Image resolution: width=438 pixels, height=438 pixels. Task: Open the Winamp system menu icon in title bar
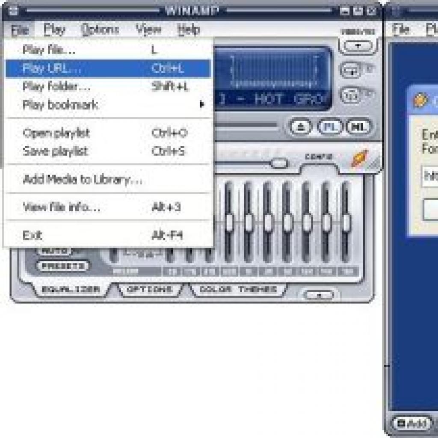click(x=13, y=11)
